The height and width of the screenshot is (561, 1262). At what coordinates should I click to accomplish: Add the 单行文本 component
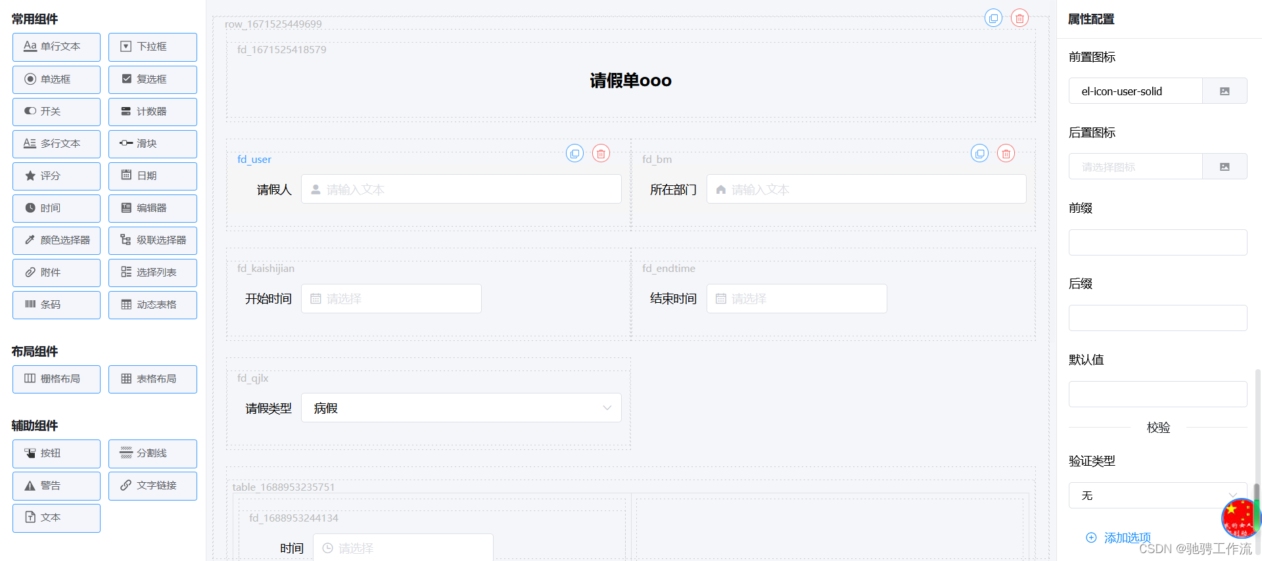coord(57,47)
